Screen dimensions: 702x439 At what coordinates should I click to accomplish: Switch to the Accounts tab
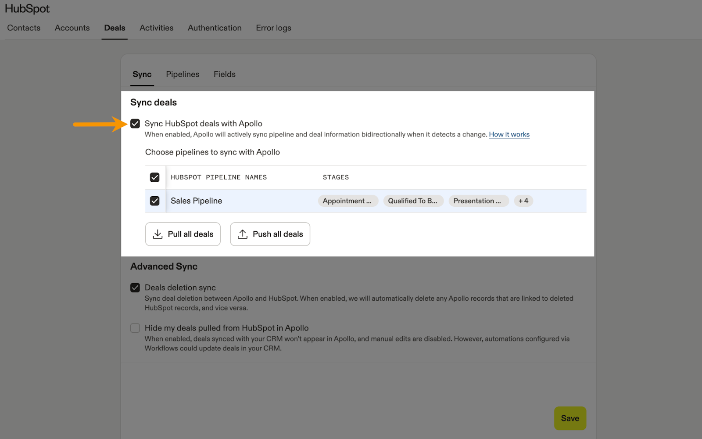(x=72, y=28)
